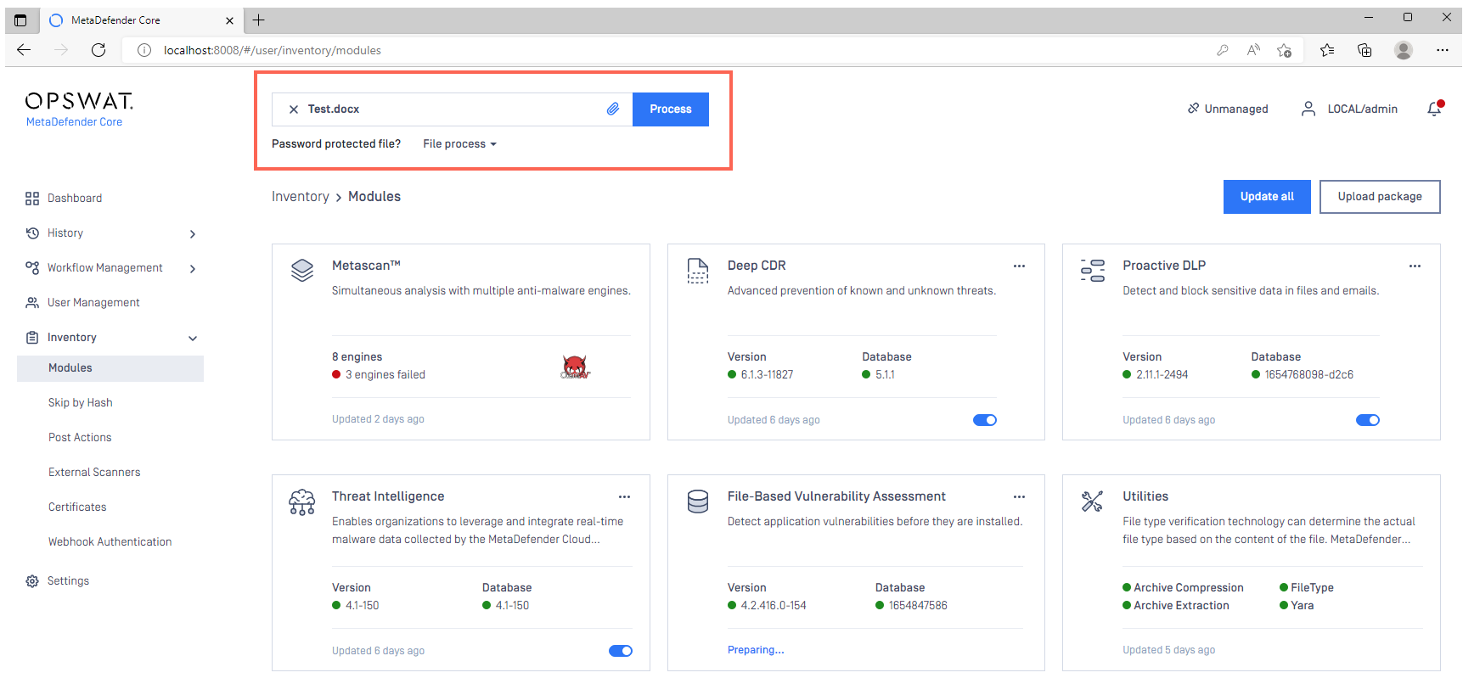The height and width of the screenshot is (695, 1463).
Task: Click the Vulnerability Assessment database icon
Action: coord(698,502)
